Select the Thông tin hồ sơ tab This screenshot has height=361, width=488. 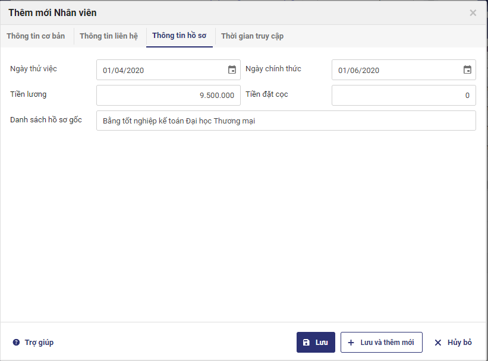(180, 36)
